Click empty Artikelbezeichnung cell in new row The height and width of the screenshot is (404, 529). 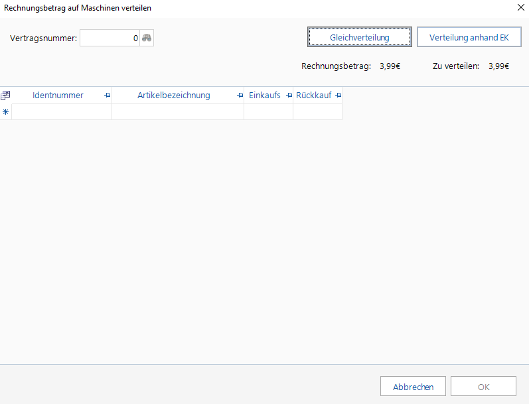pyautogui.click(x=177, y=112)
